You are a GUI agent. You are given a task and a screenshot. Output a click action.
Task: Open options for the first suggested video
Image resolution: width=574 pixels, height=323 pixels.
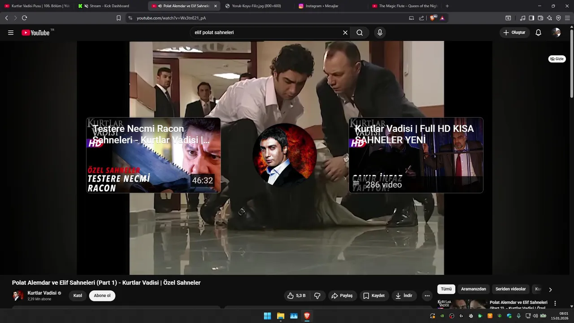pos(555,303)
